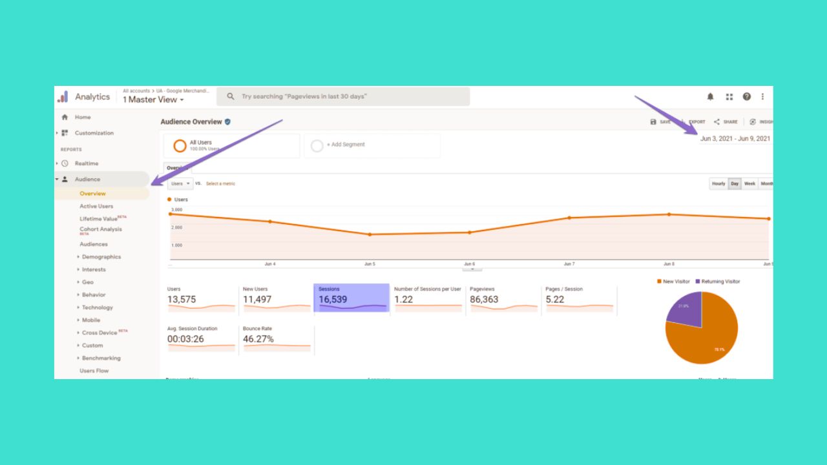
Task: Click the Jun 5 data point on chart
Action: (370, 234)
